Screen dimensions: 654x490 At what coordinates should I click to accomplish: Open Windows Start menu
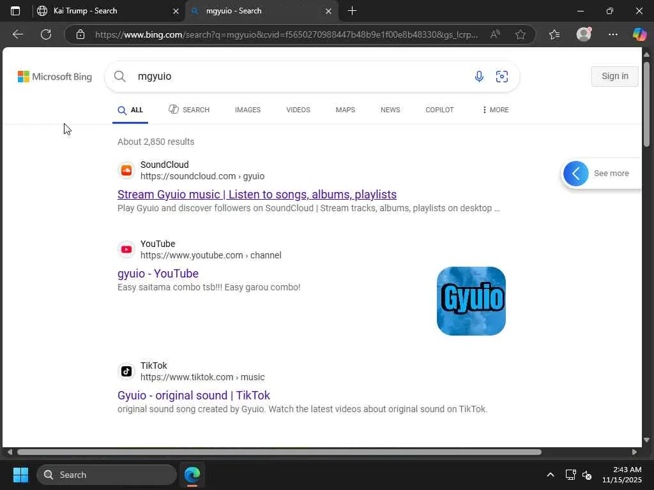[x=20, y=475]
